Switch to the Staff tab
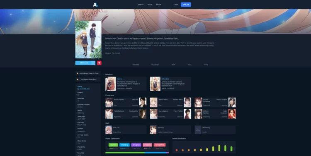This screenshot has height=156, width=311. (x=173, y=65)
